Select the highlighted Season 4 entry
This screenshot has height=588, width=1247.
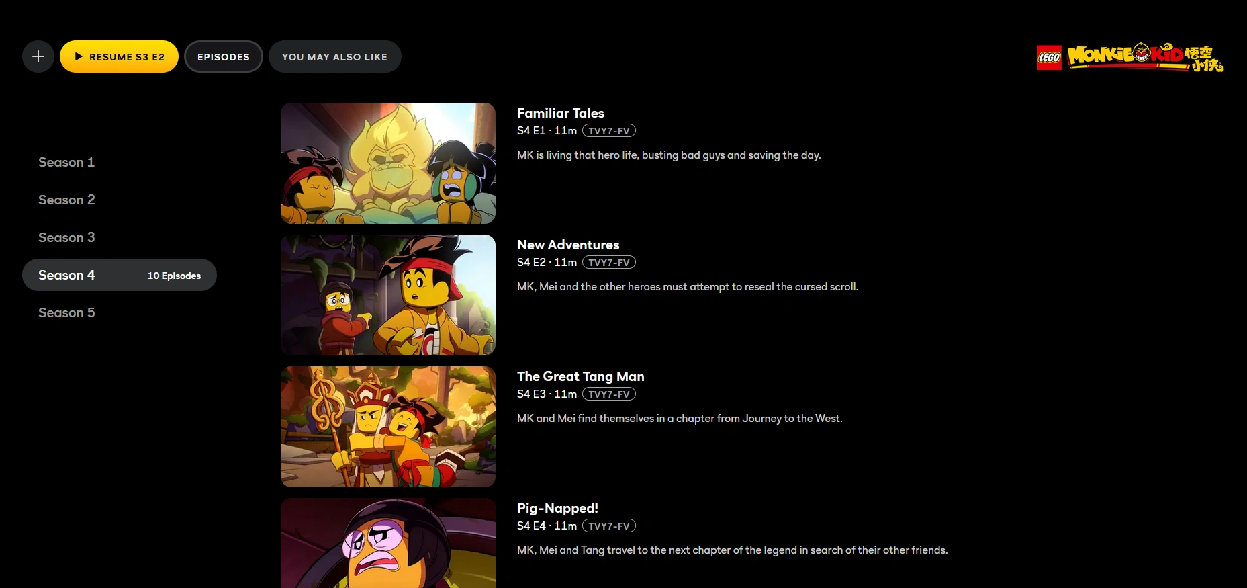(120, 275)
